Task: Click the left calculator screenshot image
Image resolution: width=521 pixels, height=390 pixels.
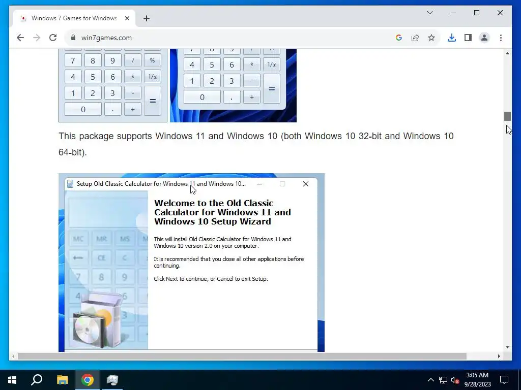Action: tap(113, 85)
